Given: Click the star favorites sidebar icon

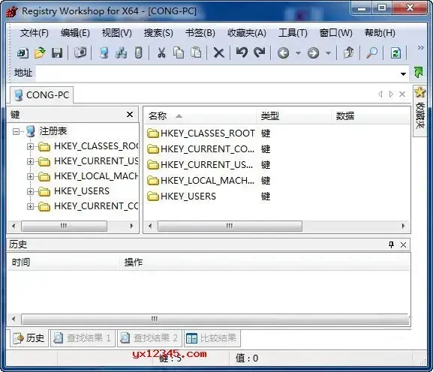Looking at the screenshot, I should 419,92.
